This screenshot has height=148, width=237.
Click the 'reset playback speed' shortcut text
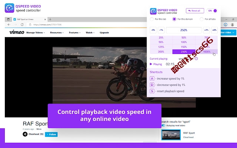(x=170, y=91)
